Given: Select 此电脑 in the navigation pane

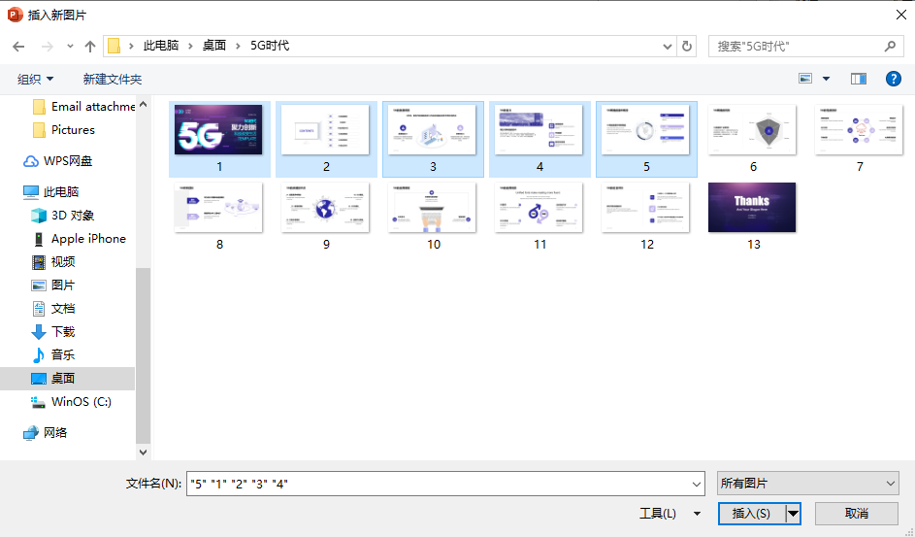Looking at the screenshot, I should pos(50,192).
